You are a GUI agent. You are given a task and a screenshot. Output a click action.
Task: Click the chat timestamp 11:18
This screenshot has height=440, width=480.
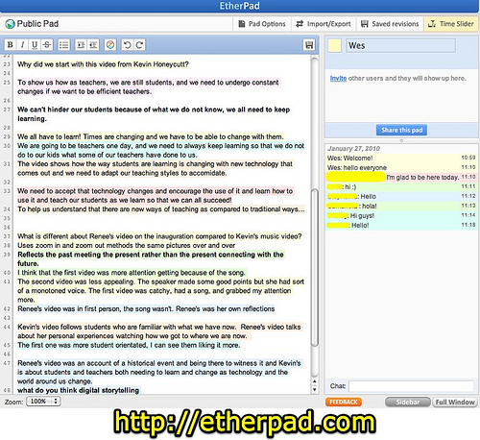468,225
